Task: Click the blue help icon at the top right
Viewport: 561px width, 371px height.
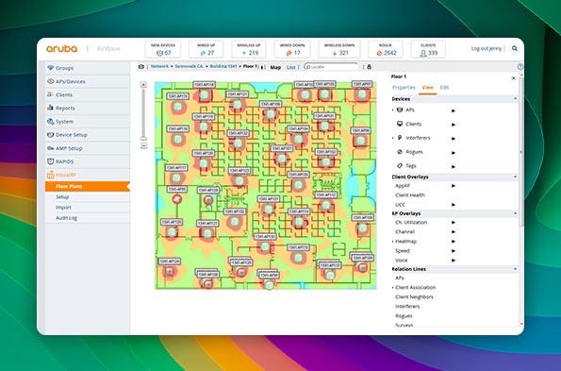Action: [520, 67]
